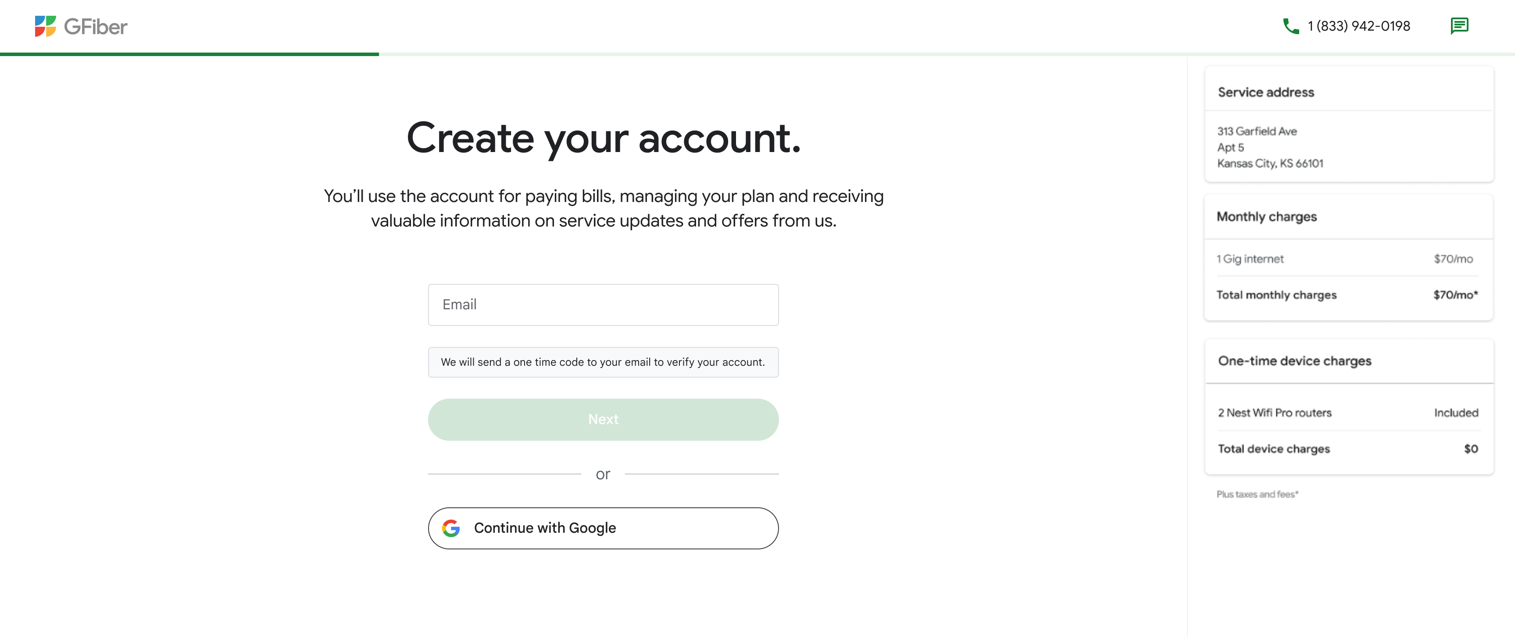Click the Create your account headline
The width and height of the screenshot is (1515, 637).
[x=603, y=139]
